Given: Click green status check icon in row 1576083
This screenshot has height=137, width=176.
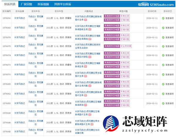Looking at the screenshot, I should [x=163, y=28].
